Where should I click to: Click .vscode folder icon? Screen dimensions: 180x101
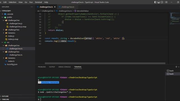(5, 14)
